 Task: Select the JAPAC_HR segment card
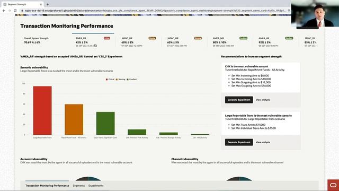pyautogui.click(x=138, y=41)
